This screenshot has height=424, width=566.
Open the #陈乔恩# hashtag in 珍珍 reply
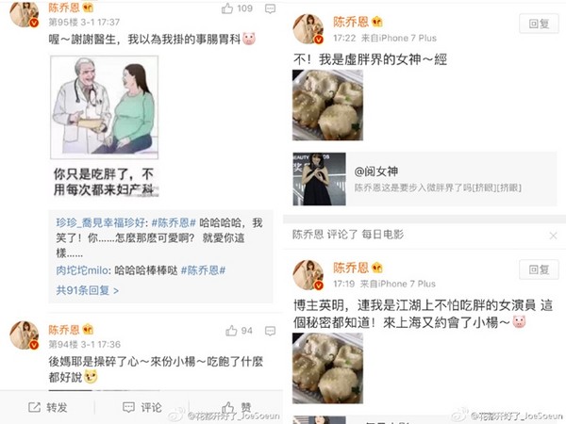pos(174,222)
